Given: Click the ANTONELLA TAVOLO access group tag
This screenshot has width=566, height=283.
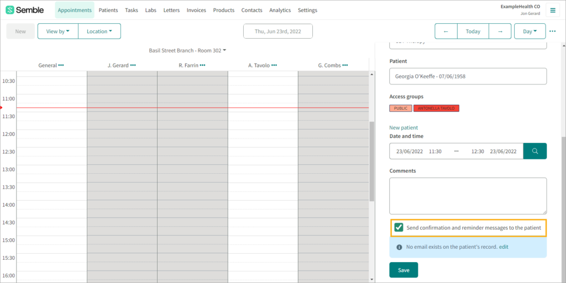Looking at the screenshot, I should tap(437, 108).
